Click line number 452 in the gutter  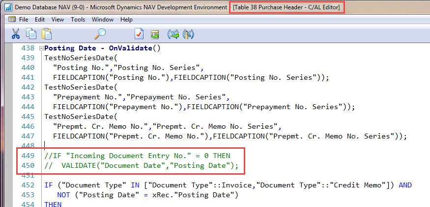click(28, 185)
